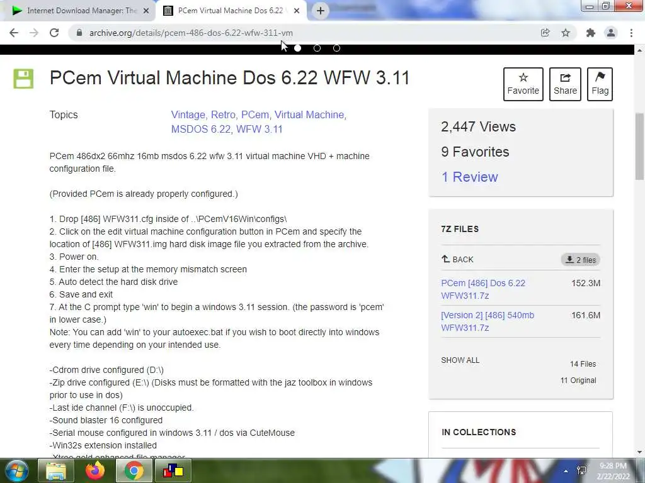Download all with the 2 files button

point(580,260)
